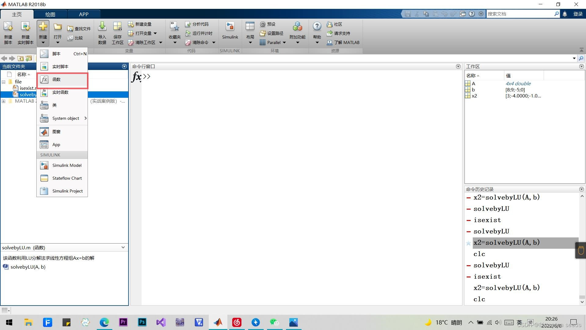The height and width of the screenshot is (330, 586).
Task: Expand System object submenu arrow
Action: [x=85, y=118]
